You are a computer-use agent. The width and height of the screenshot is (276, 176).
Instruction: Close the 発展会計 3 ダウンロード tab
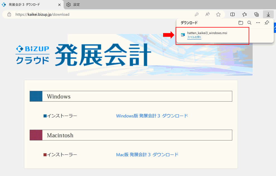coord(59,5)
